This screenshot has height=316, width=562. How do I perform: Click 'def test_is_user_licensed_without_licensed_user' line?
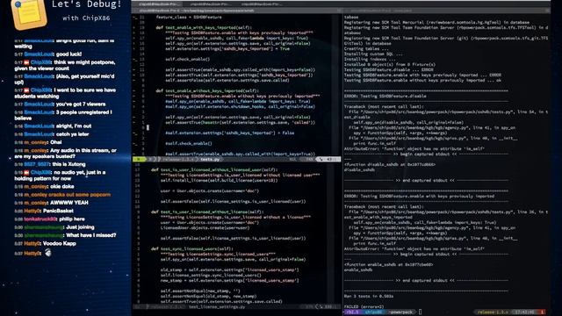214,169
